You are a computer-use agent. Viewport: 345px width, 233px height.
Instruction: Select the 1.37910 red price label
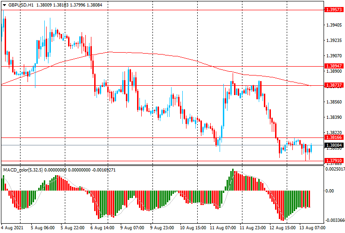pos(334,161)
